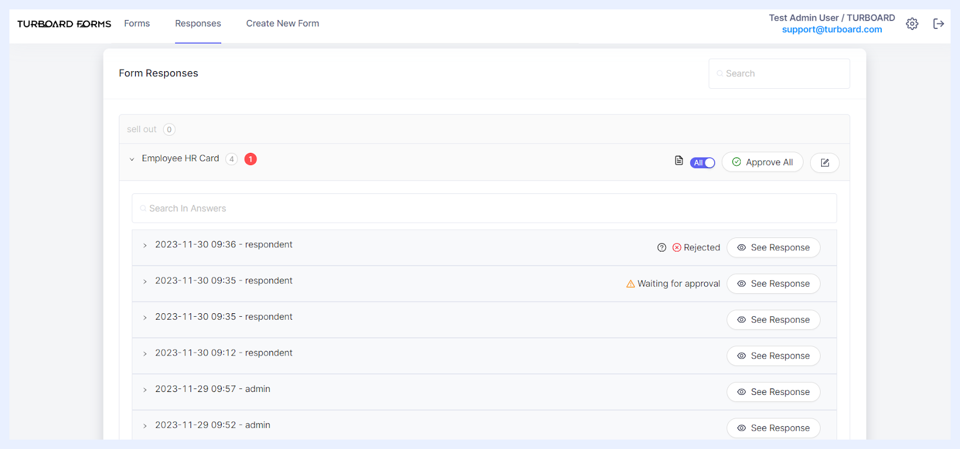The height and width of the screenshot is (449, 960).
Task: Collapse the Employee HR Card section chevron
Action: click(x=132, y=159)
